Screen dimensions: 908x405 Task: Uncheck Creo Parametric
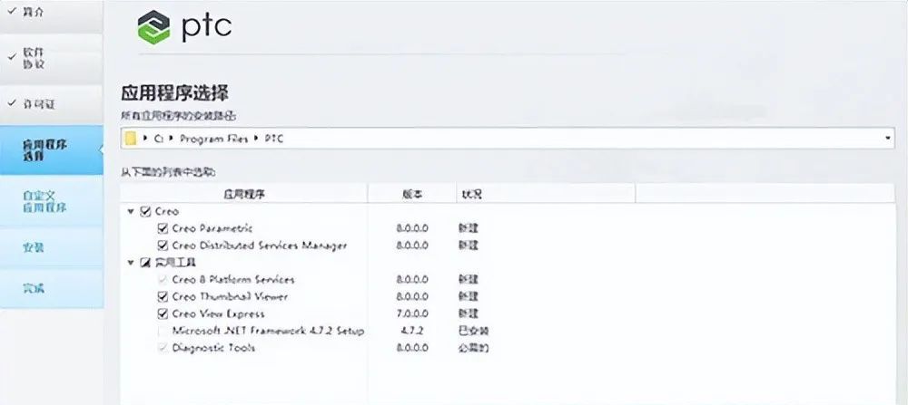[x=163, y=228]
